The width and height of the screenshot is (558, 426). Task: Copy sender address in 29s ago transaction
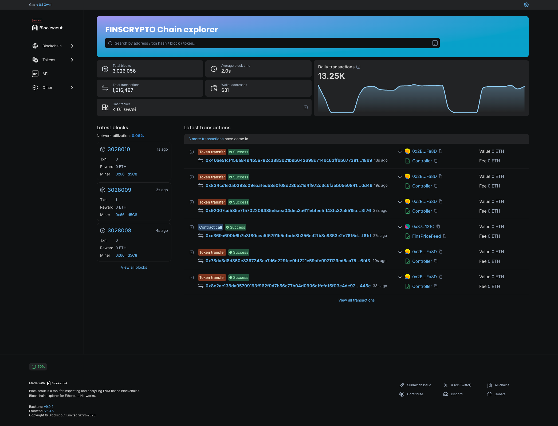coord(441,252)
